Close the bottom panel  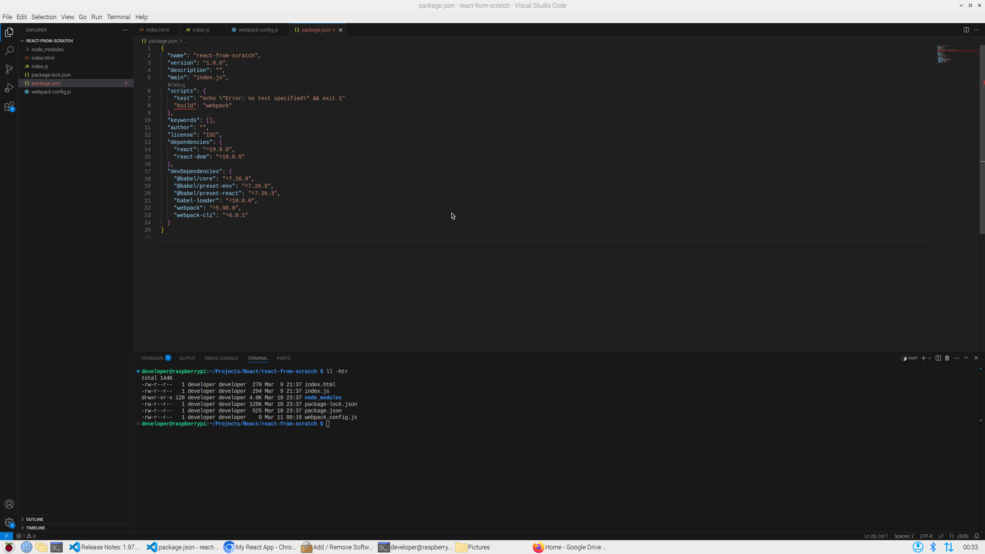pos(976,358)
